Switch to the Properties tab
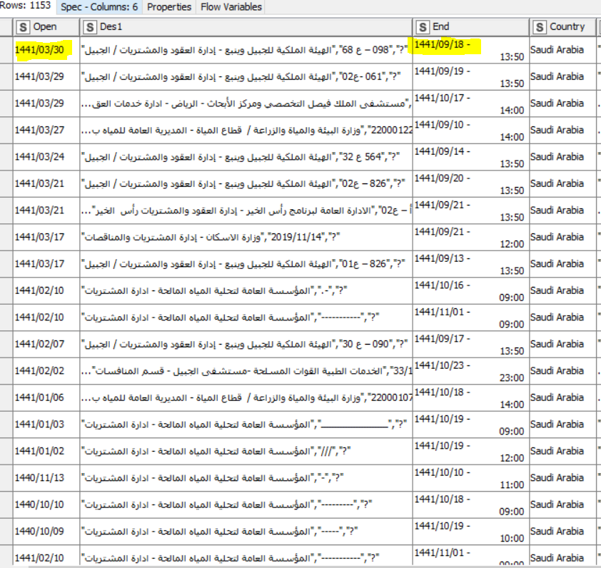The width and height of the screenshot is (601, 568). tap(169, 8)
